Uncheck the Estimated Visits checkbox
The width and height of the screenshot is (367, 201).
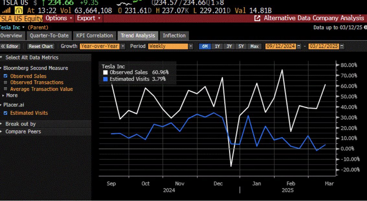click(6, 113)
